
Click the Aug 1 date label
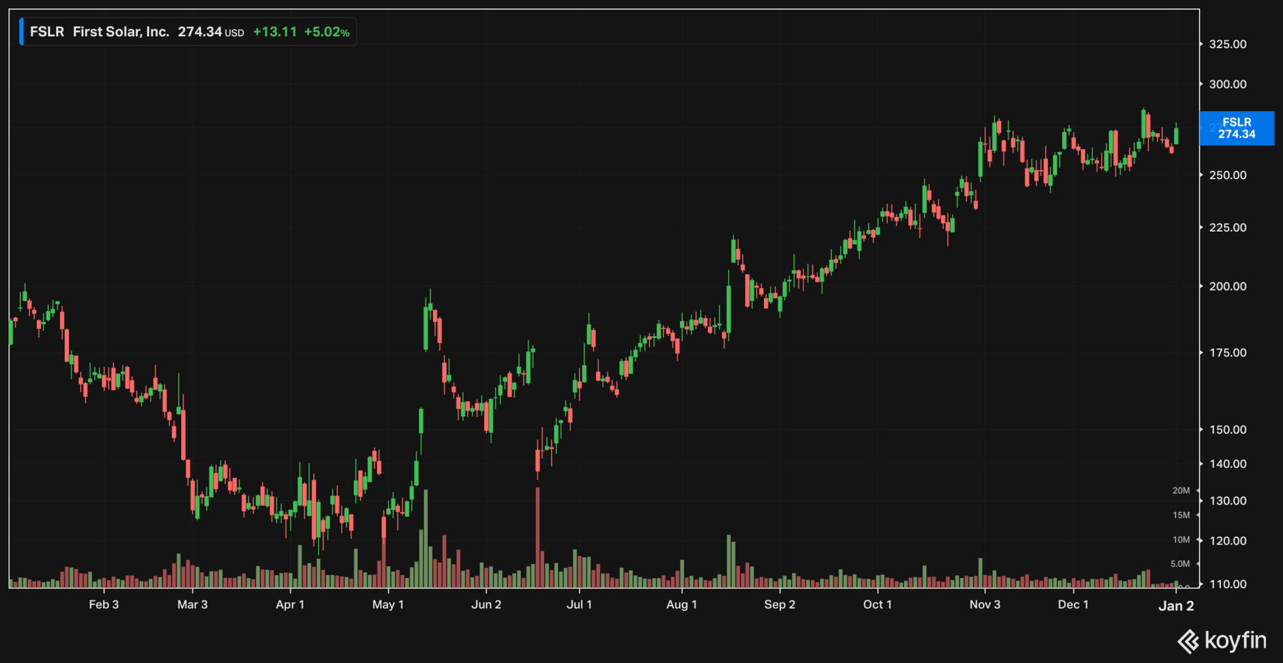(682, 604)
